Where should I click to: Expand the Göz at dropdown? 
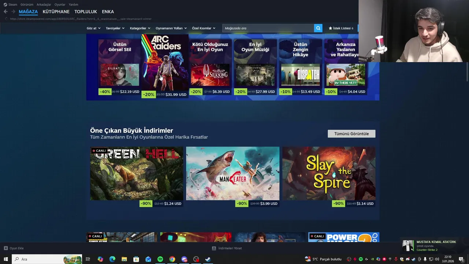click(x=93, y=28)
